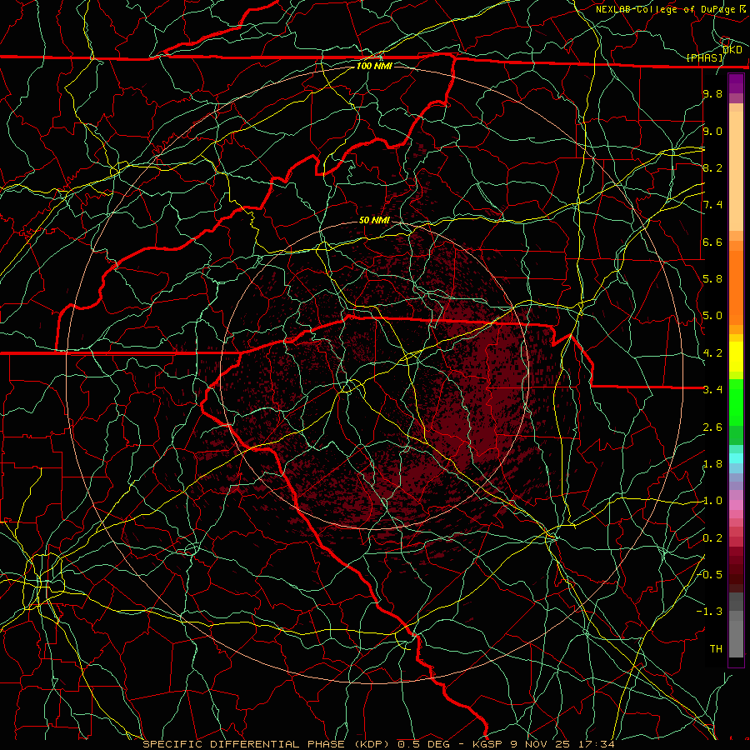Click the "TH" threshold label on the color scale
The height and width of the screenshot is (750, 750).
click(716, 649)
